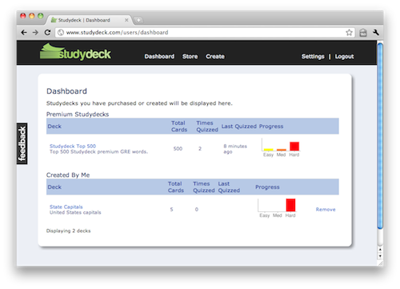Click the 'Displaying 2 decks' text
Image resolution: width=400 pixels, height=289 pixels.
[69, 231]
